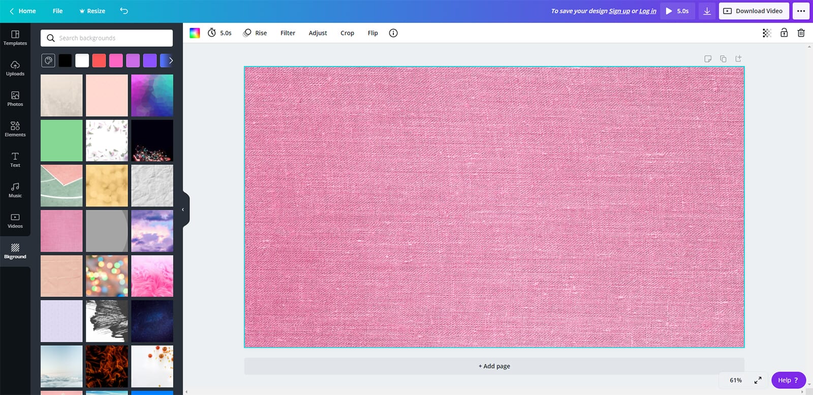This screenshot has height=395, width=813.
Task: Open the rainbow background color picker
Action: [x=195, y=33]
